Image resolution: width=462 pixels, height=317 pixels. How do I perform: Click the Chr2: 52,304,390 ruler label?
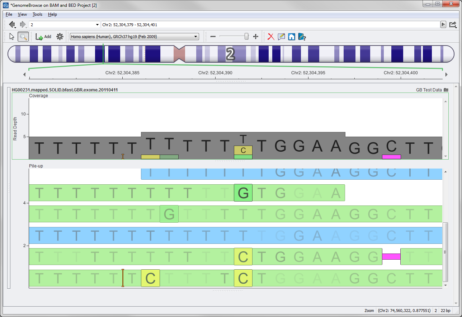[215, 73]
